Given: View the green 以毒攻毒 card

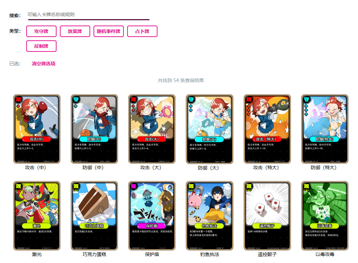Looking at the screenshot, I should pyautogui.click(x=325, y=216).
